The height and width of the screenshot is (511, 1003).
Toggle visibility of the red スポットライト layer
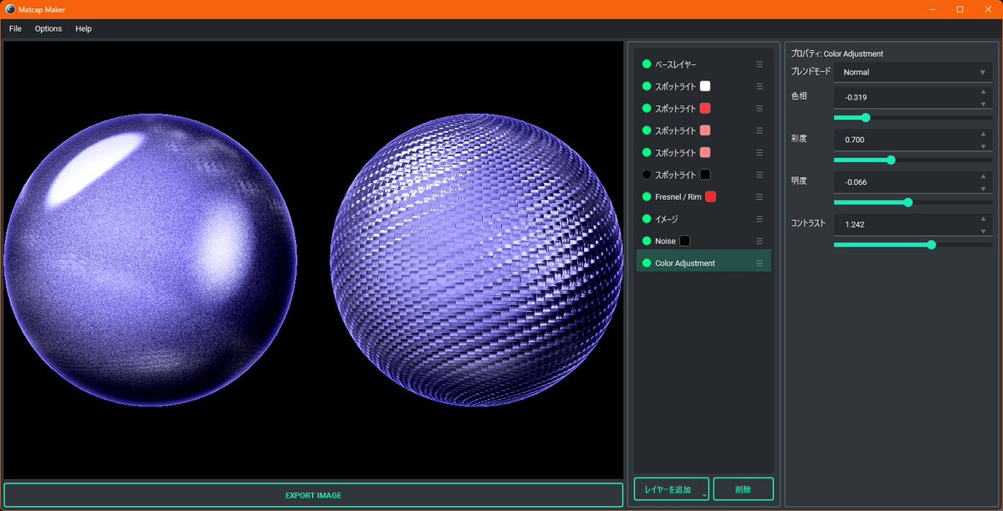(x=646, y=108)
